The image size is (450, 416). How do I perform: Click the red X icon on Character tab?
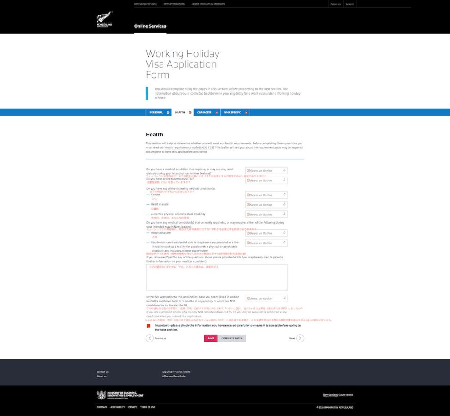217,113
